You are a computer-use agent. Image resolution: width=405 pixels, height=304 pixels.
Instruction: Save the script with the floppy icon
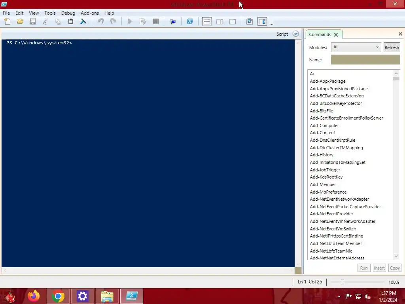click(32, 21)
